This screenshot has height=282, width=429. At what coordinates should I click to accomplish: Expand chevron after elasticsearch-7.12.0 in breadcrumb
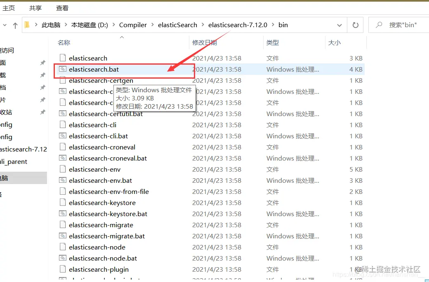(x=273, y=25)
